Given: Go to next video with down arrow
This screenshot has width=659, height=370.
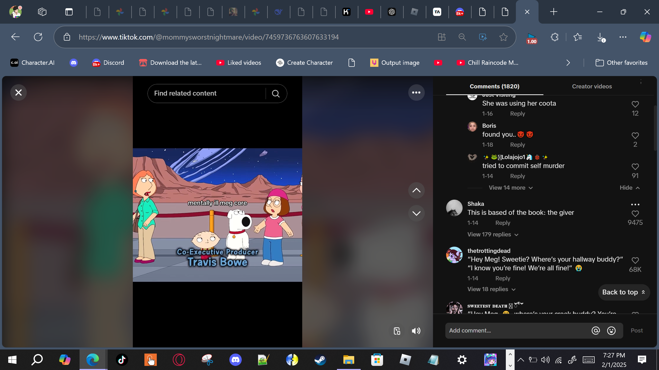Looking at the screenshot, I should [416, 213].
